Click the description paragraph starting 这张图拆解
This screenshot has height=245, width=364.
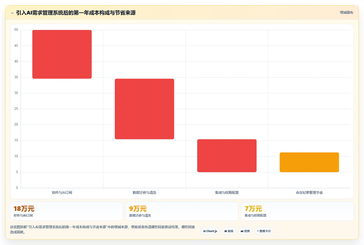[x=103, y=229]
